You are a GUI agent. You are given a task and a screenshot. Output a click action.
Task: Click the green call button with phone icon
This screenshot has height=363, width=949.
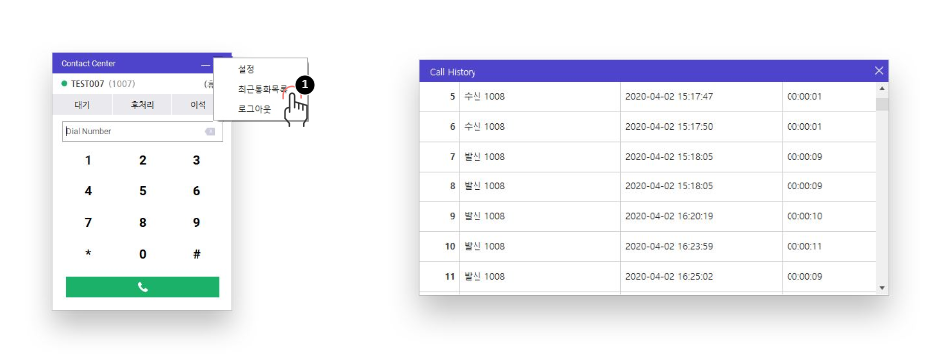pos(143,287)
